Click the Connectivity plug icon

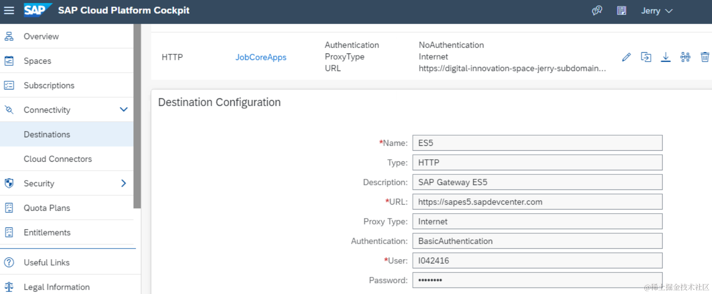pyautogui.click(x=9, y=109)
